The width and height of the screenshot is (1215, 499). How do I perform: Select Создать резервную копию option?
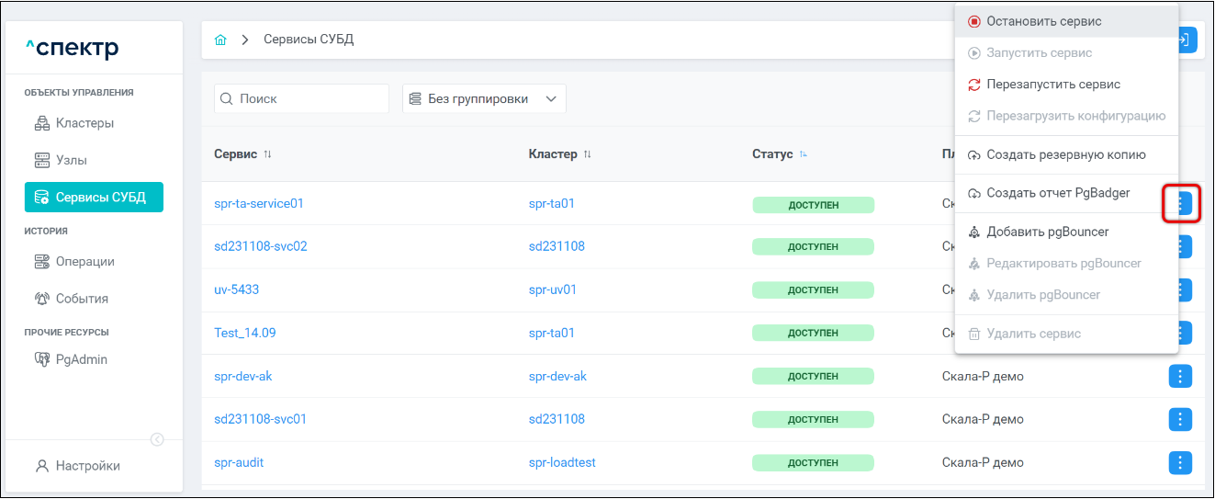pos(1065,154)
